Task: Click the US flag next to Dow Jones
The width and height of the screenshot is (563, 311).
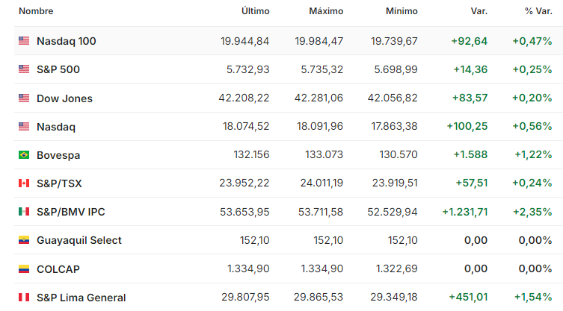Action: coord(24,98)
